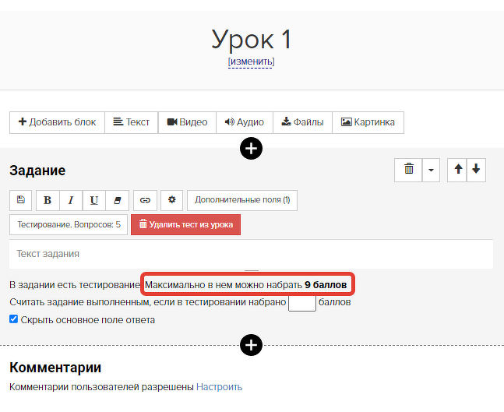
Task: Open dropdown arrow next to trash button
Action: 431,170
